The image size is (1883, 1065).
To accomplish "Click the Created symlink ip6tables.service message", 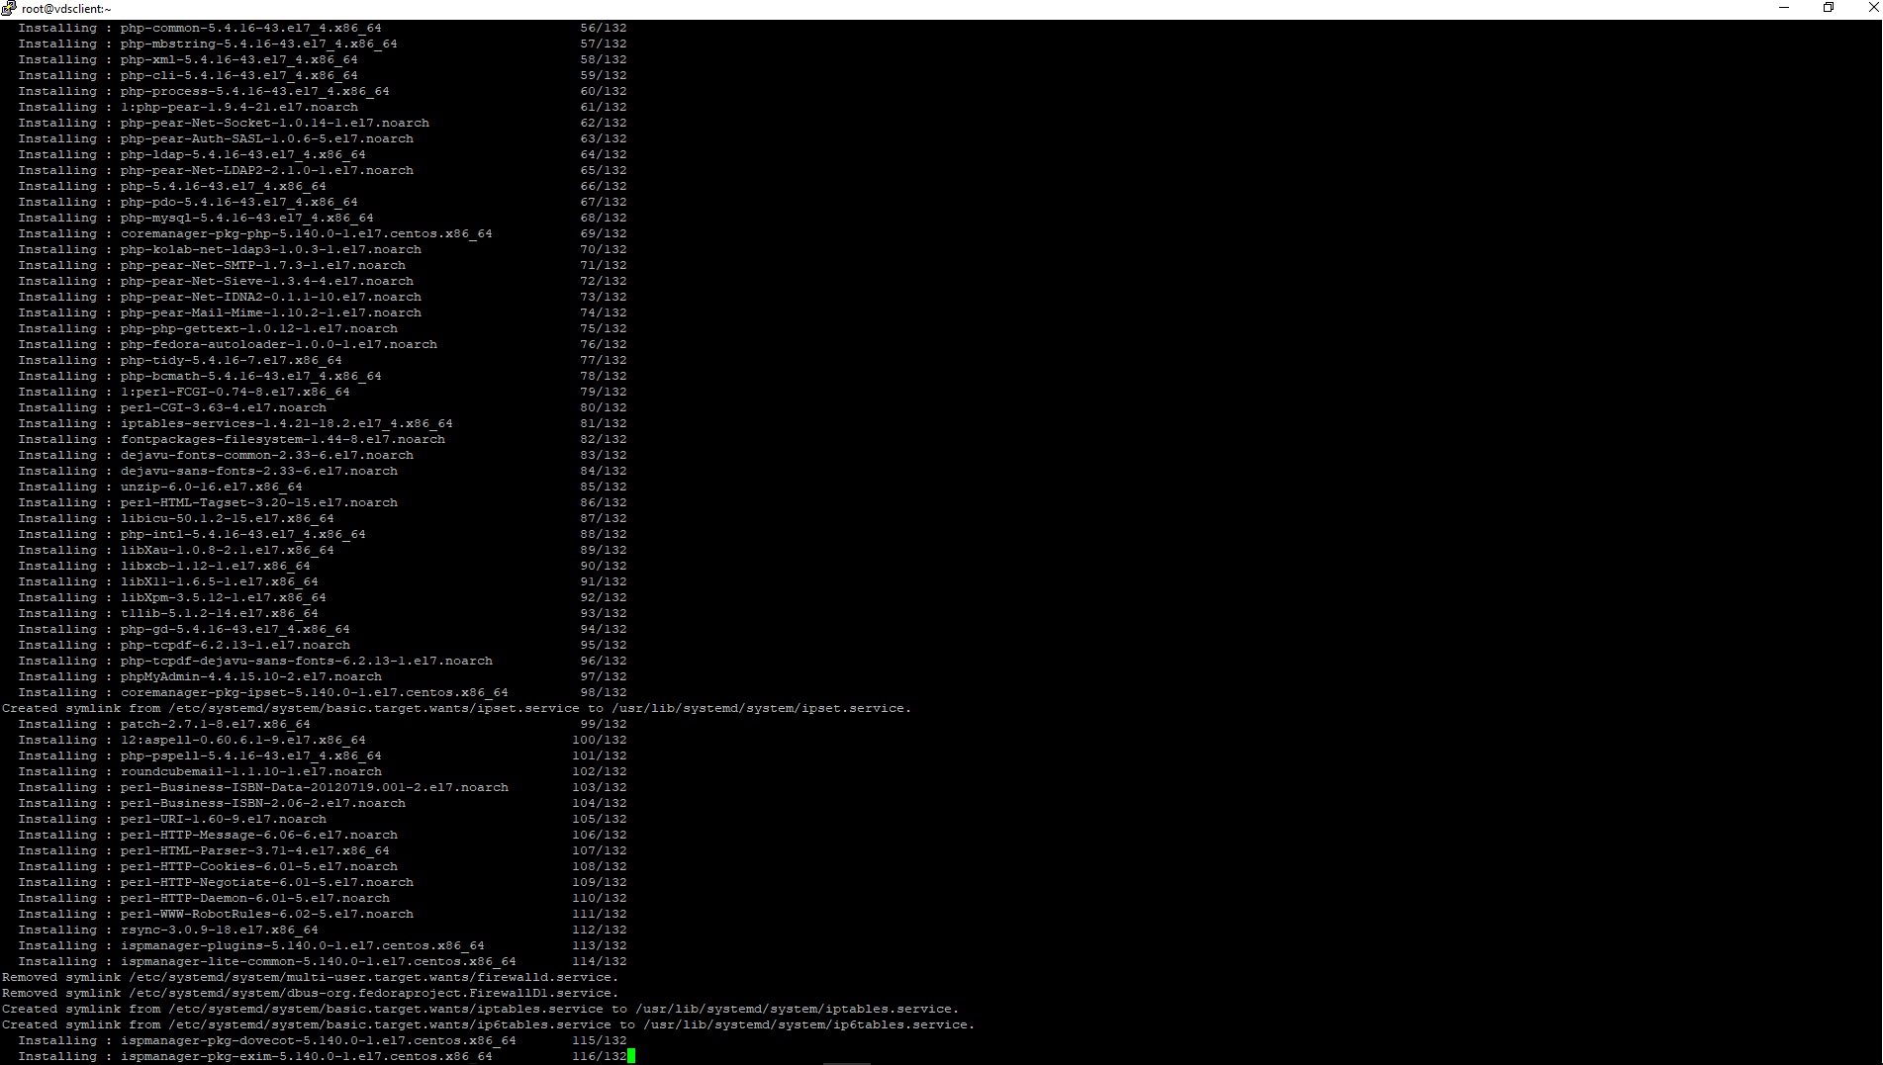I will pyautogui.click(x=489, y=1024).
